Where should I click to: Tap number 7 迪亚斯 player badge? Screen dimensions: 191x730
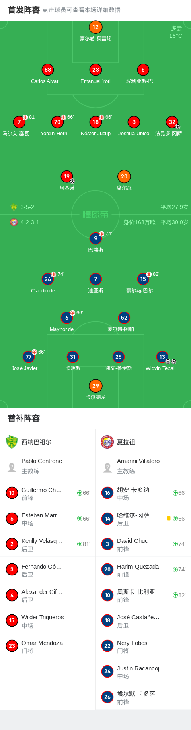(95, 279)
